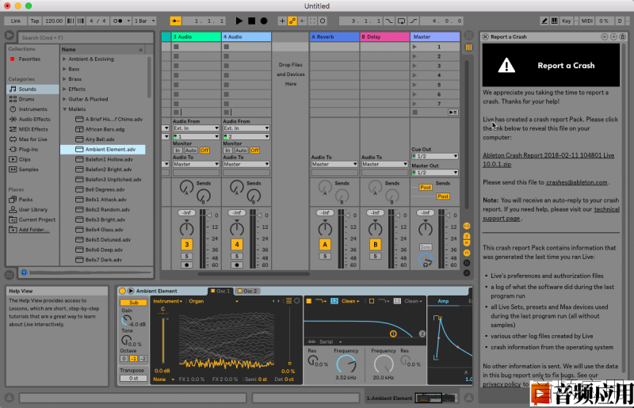Start recording with the Arrangement Record button
The height and width of the screenshot is (408, 634).
pos(264,21)
